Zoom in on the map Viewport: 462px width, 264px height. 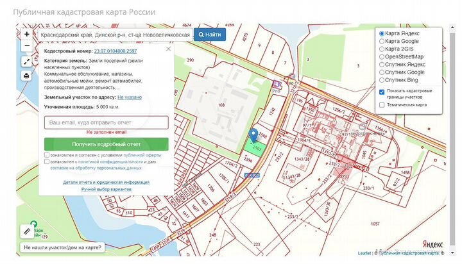tap(26, 34)
